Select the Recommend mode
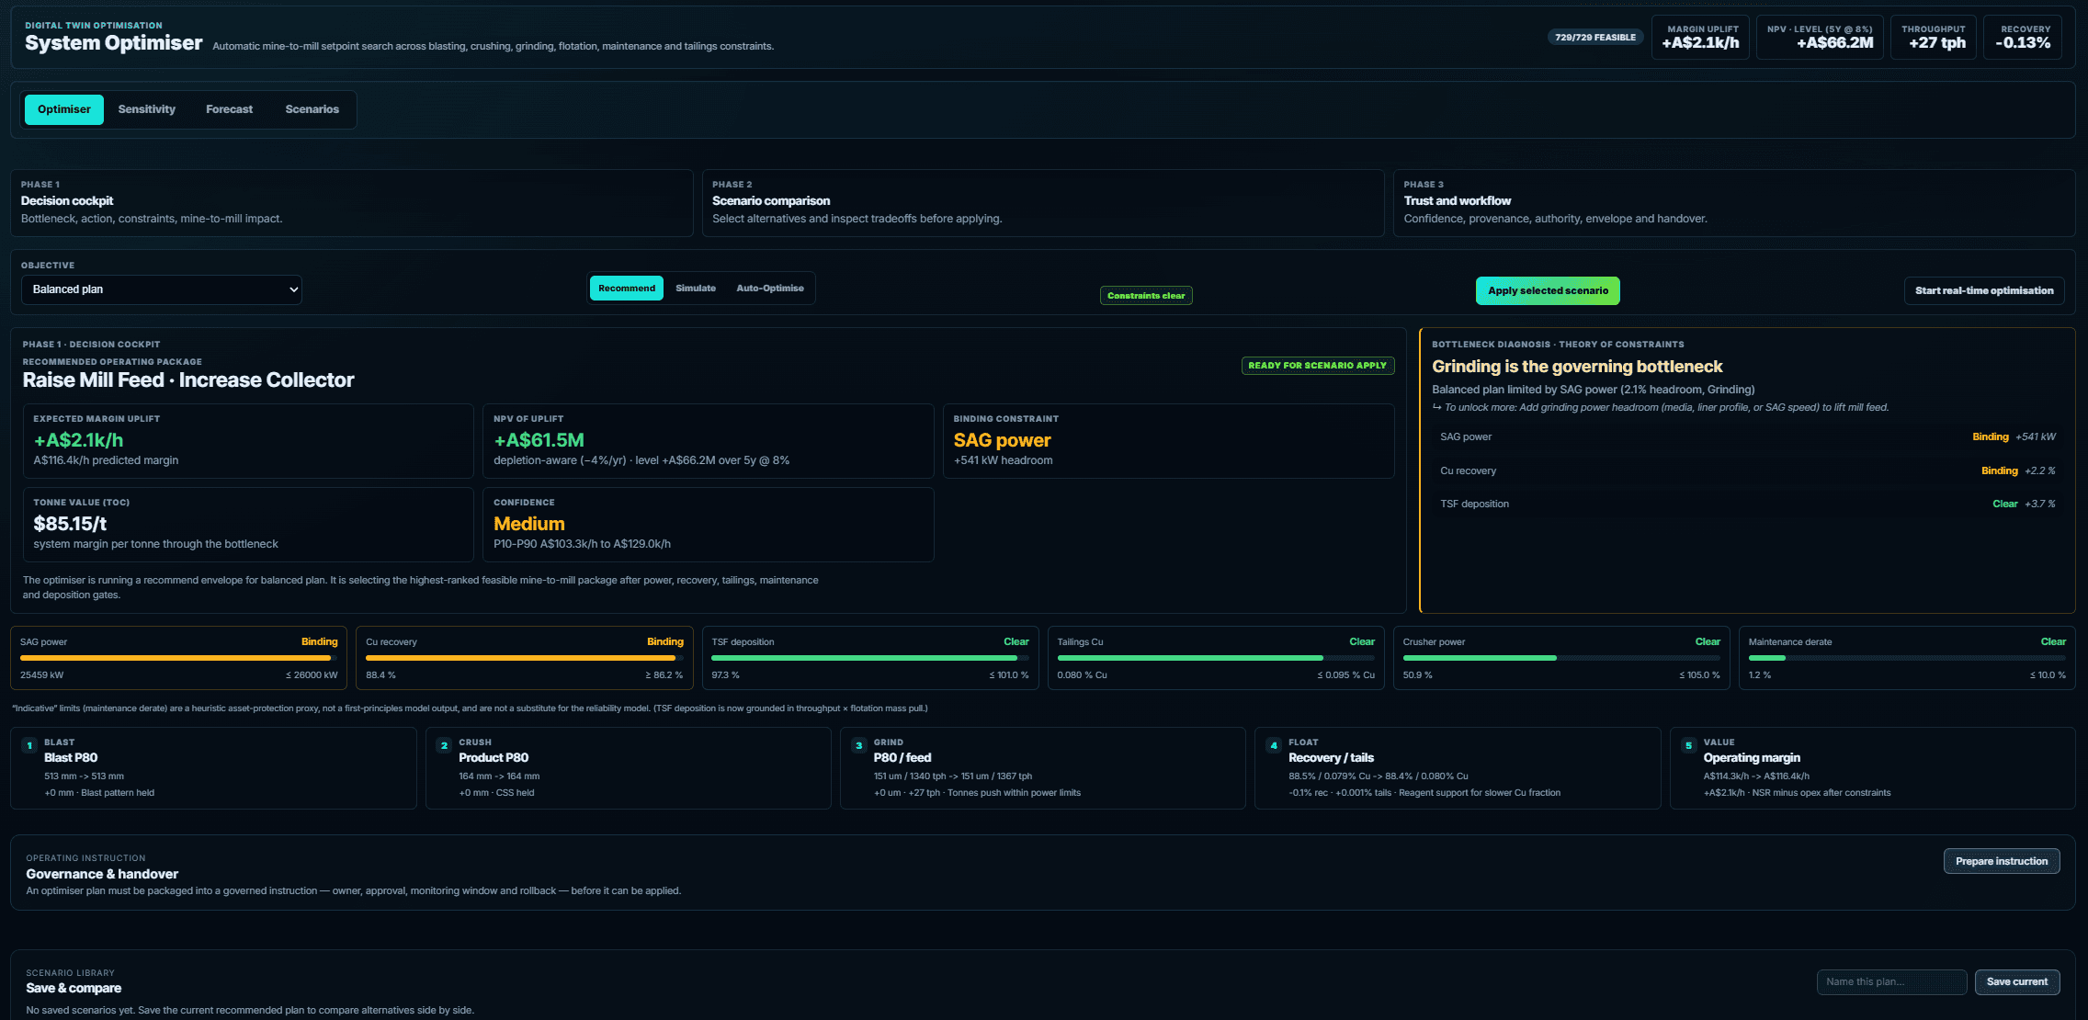The width and height of the screenshot is (2088, 1020). [x=627, y=289]
